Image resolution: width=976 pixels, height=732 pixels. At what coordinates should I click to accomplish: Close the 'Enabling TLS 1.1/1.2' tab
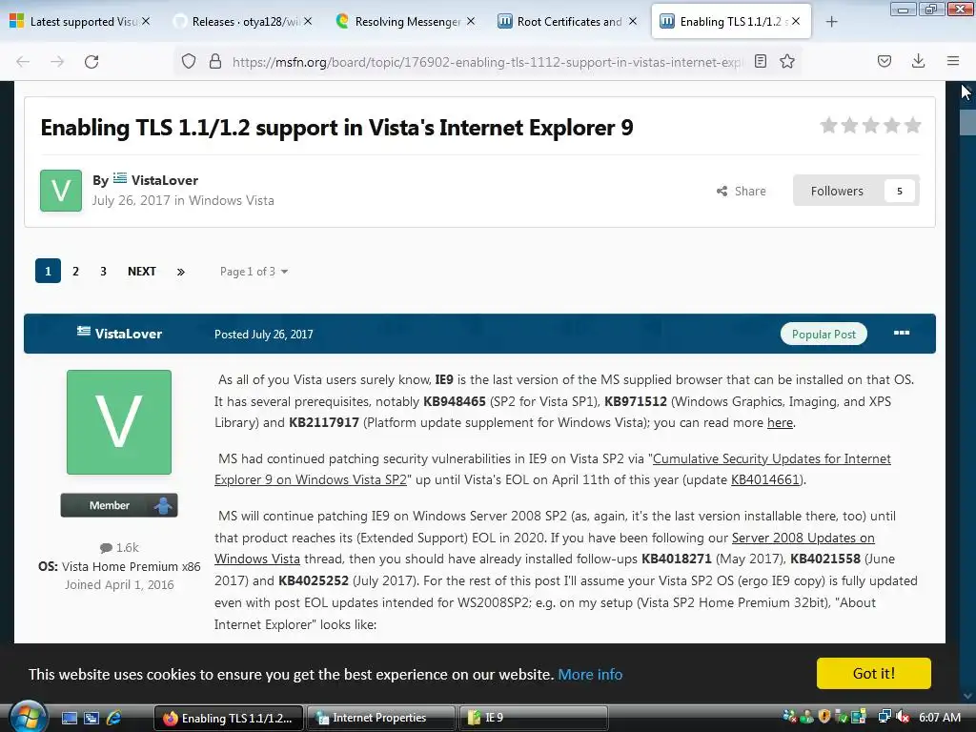tap(796, 21)
